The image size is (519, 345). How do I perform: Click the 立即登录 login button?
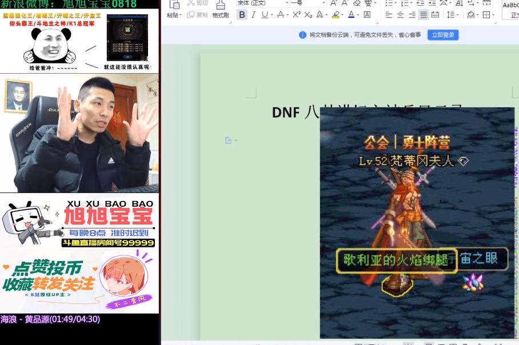tap(443, 35)
